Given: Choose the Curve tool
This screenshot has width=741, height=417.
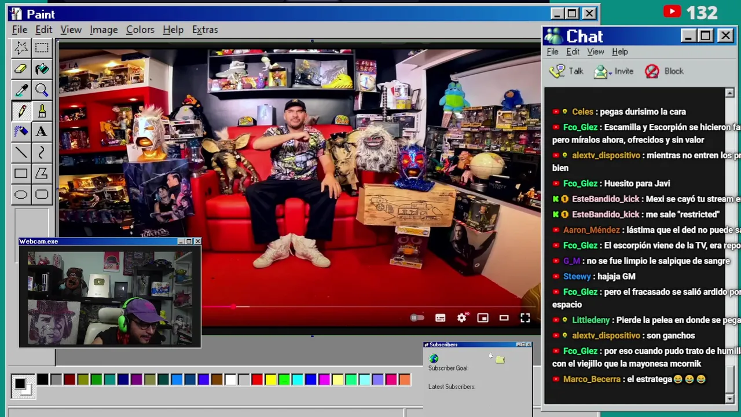Looking at the screenshot, I should 42,152.
